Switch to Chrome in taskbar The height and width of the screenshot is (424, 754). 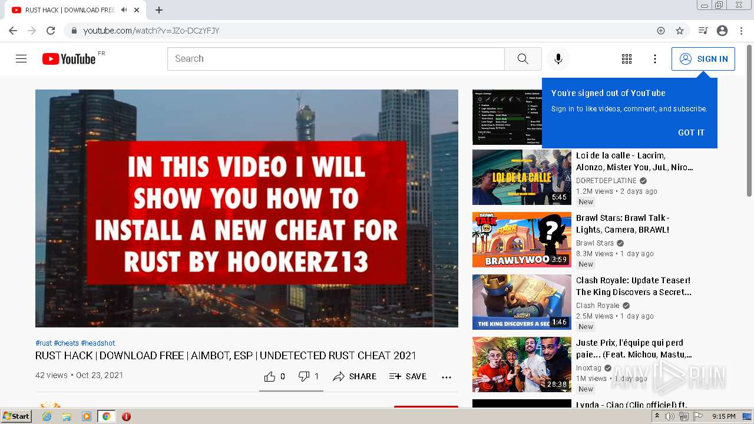pos(106,416)
